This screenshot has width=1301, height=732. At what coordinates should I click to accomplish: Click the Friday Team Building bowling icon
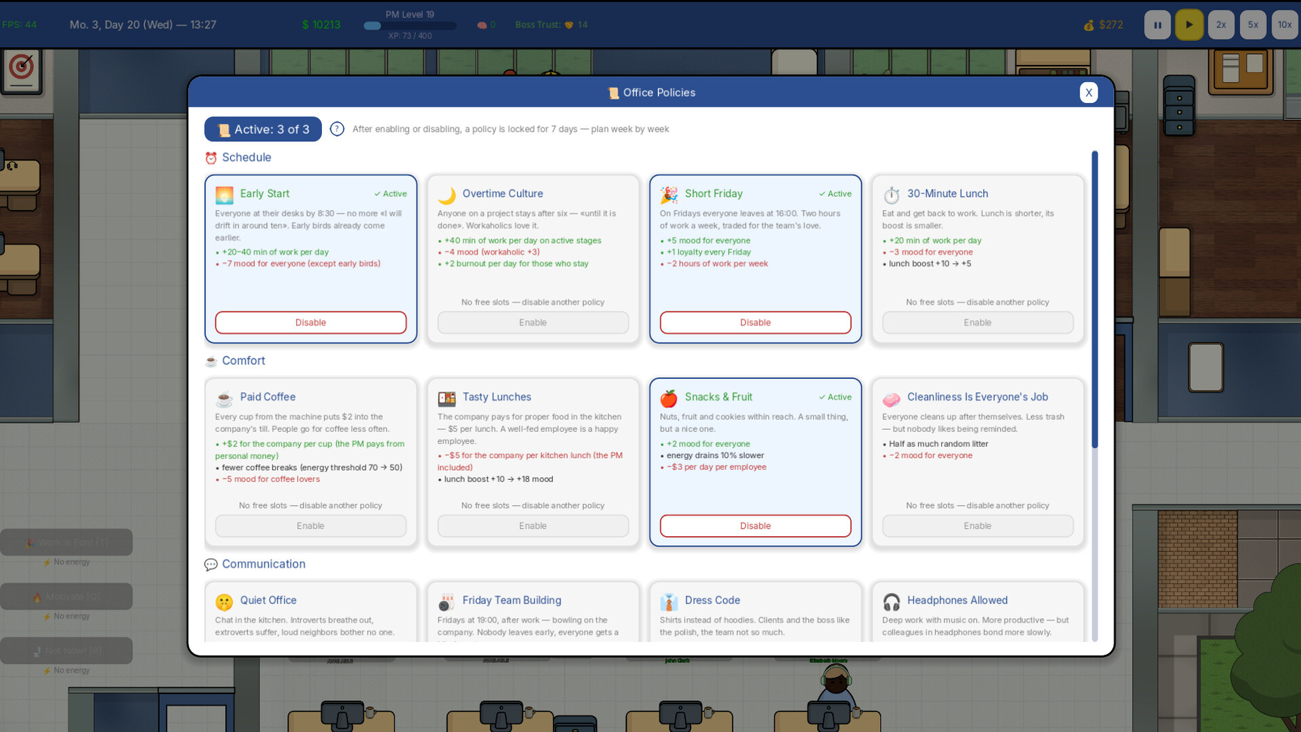click(x=447, y=602)
